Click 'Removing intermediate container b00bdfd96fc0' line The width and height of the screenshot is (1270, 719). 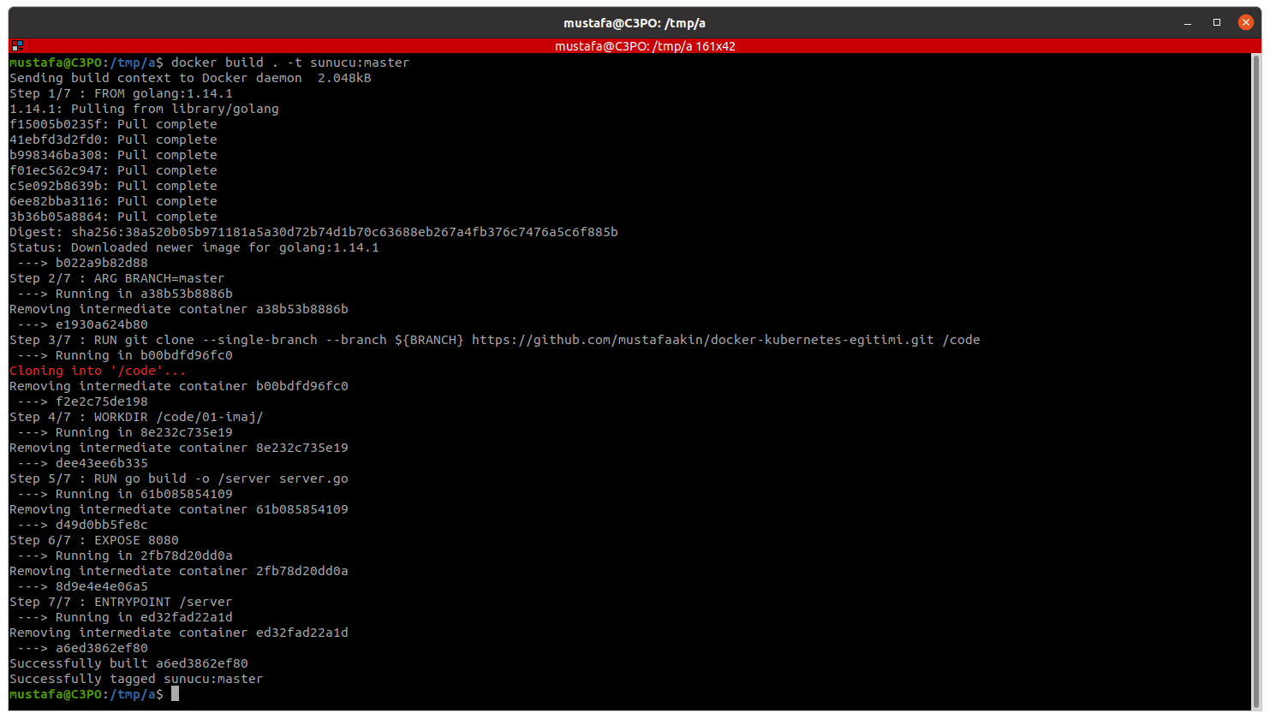(x=179, y=386)
